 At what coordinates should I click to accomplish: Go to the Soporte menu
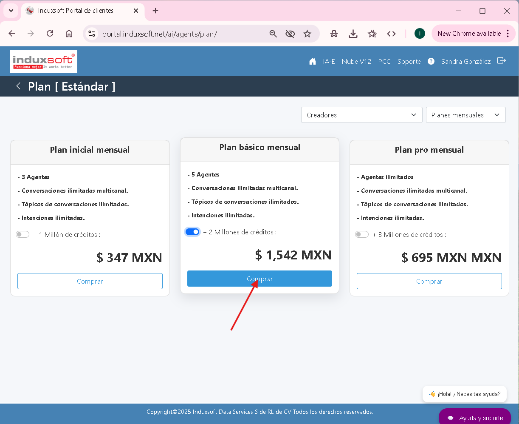pos(409,61)
